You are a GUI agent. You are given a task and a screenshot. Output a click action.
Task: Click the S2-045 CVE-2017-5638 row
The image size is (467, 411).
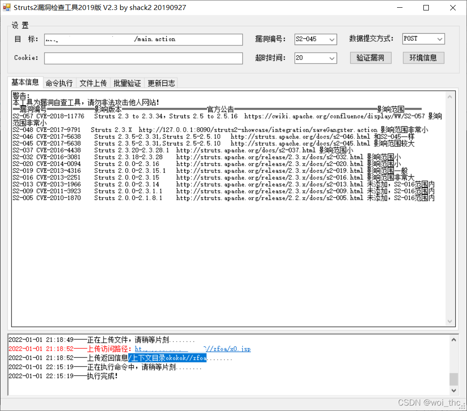coord(213,144)
